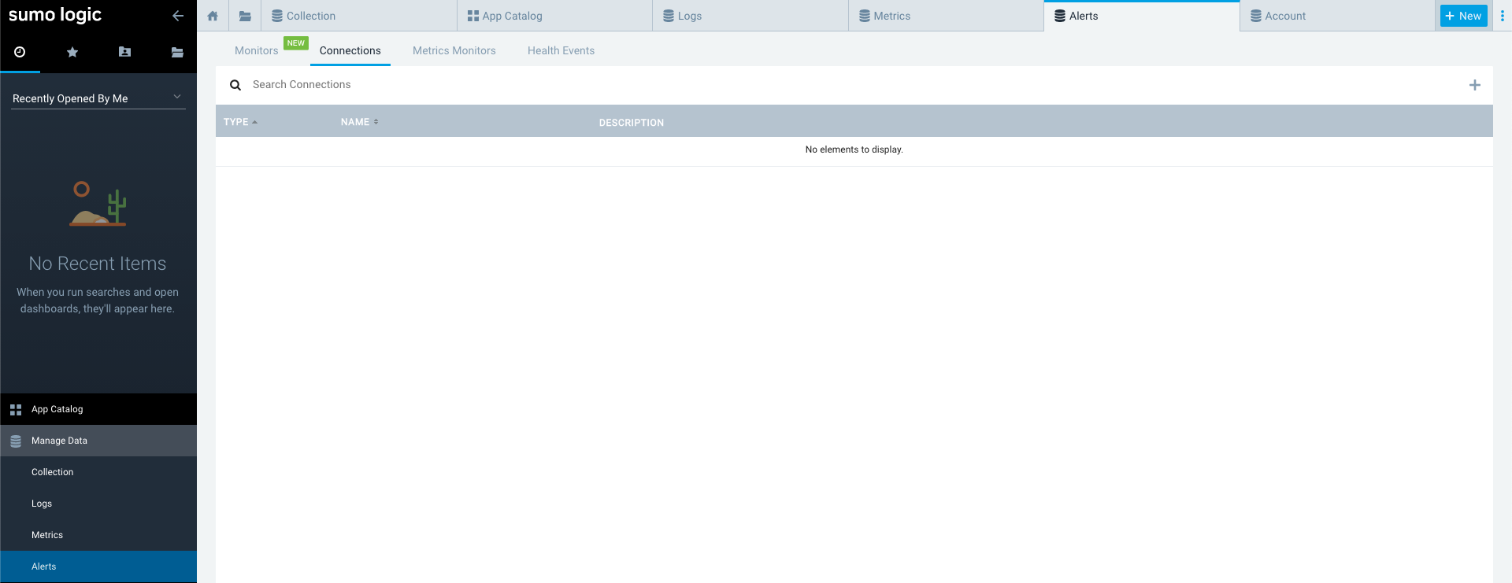Open the Favorites star icon in the sidebar
This screenshot has height=583, width=1512.
click(x=72, y=52)
